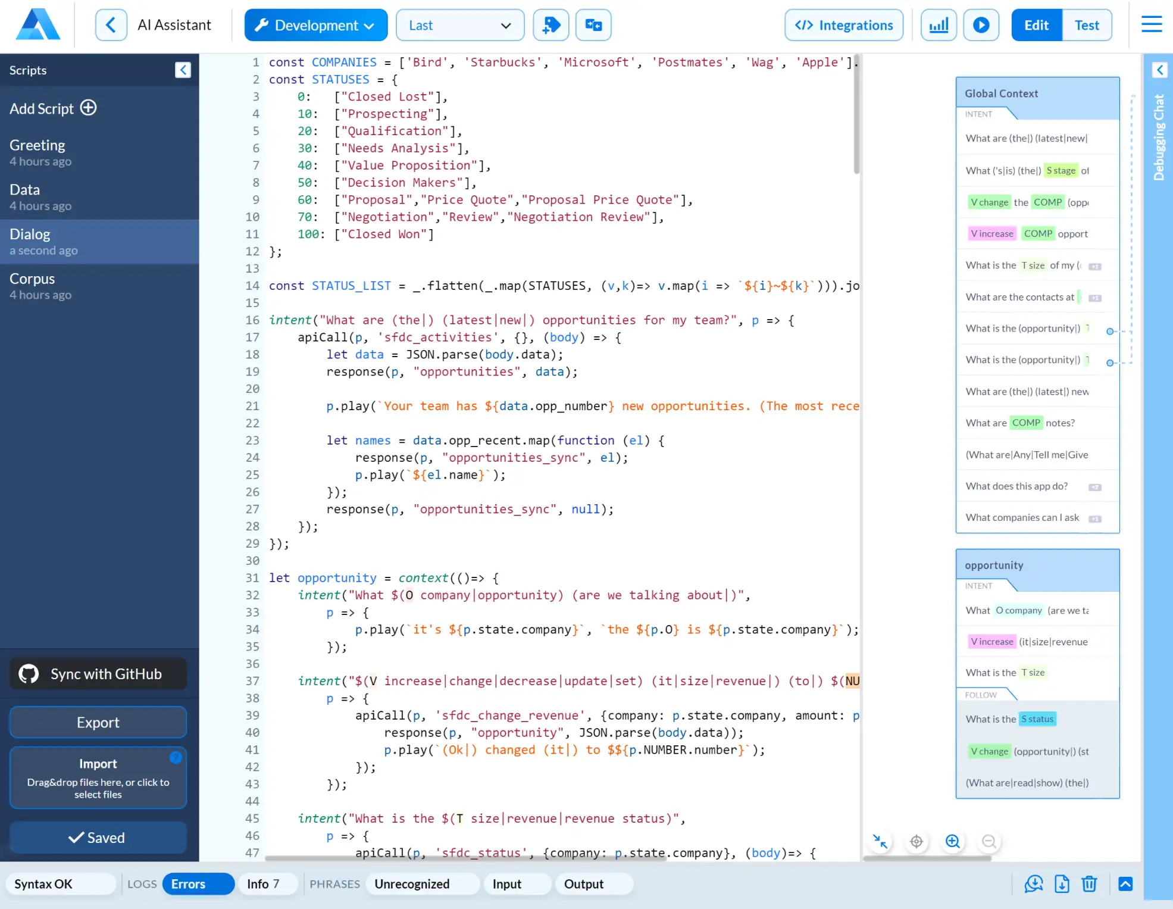Click the hamburger menu icon
This screenshot has width=1173, height=909.
pos(1152,25)
